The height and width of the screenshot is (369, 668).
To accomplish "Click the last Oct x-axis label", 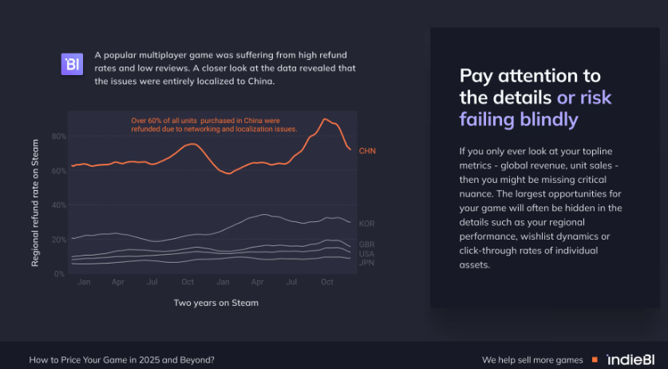I will click(327, 282).
